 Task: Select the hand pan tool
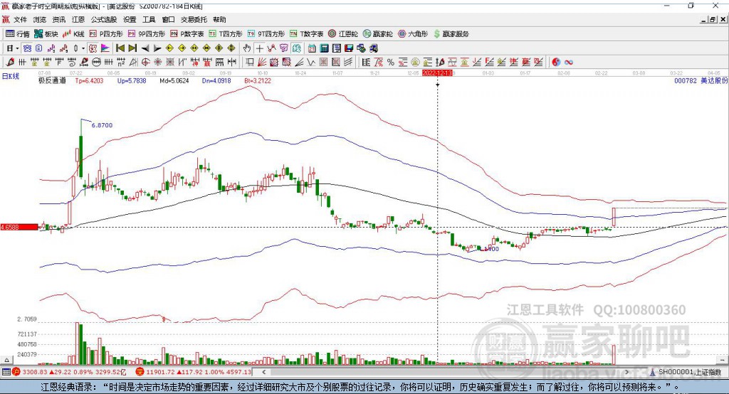[x=247, y=48]
